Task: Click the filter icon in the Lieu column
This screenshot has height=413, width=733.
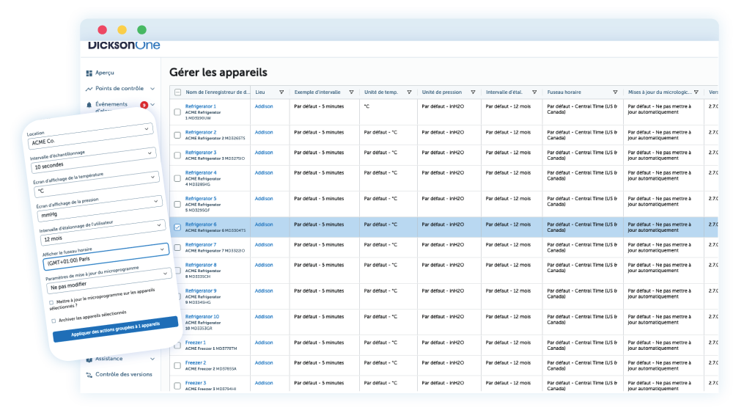Action: pos(281,92)
